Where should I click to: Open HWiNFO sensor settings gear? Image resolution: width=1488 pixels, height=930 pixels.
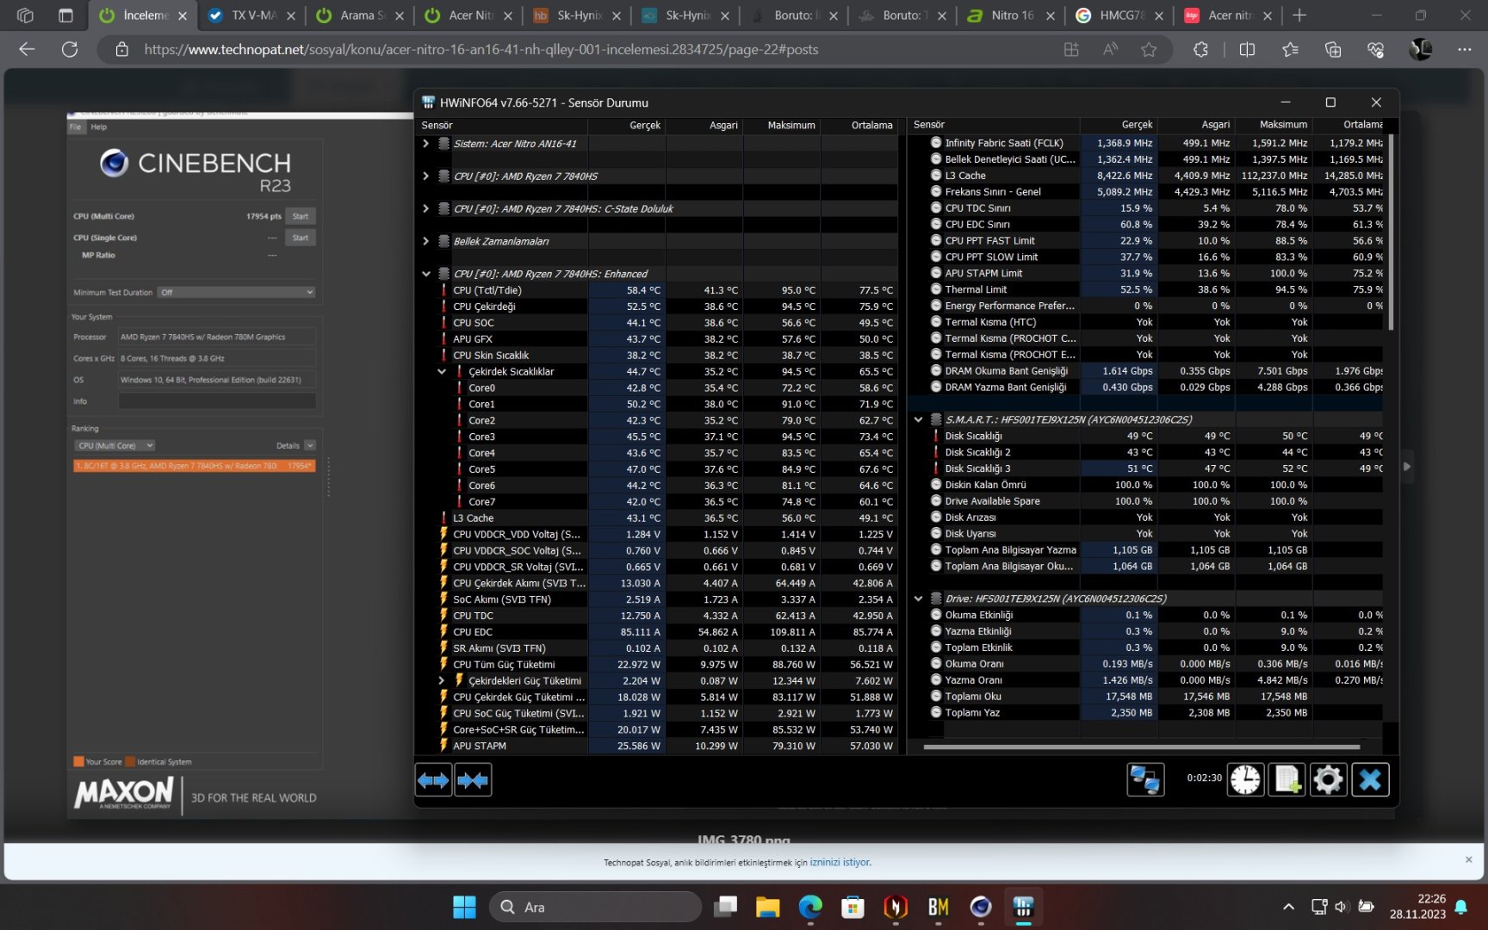pyautogui.click(x=1328, y=780)
